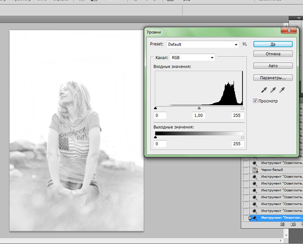303x244 pixels.
Task: Click the horizontal scrollbar right arrow
Action: 280,241
